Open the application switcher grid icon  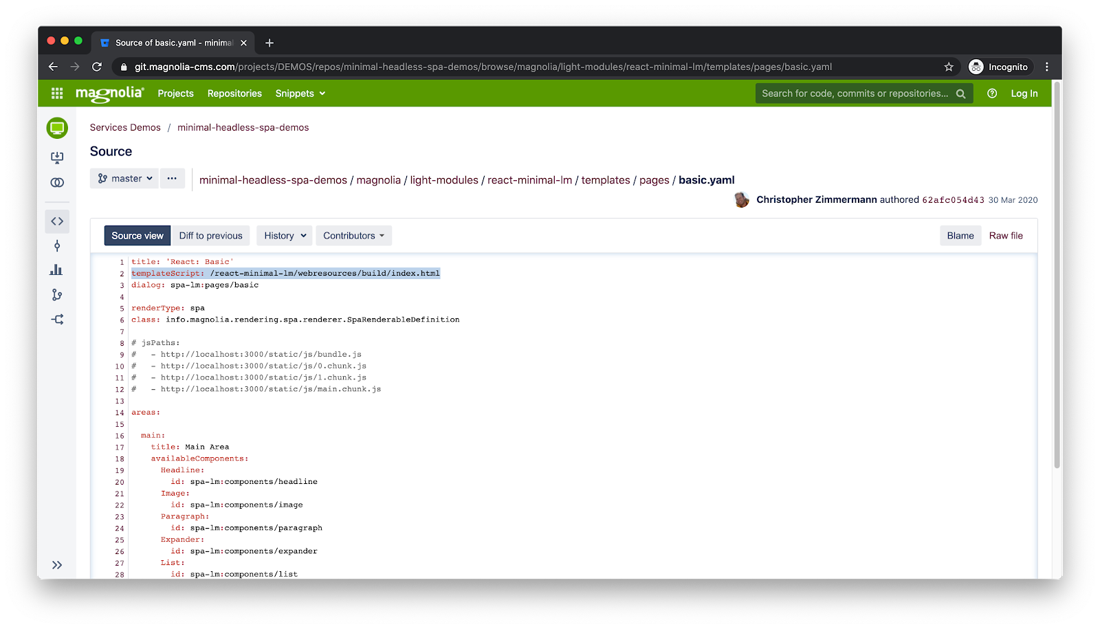(57, 93)
